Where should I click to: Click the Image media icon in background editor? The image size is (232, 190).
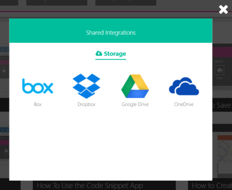coord(219,70)
